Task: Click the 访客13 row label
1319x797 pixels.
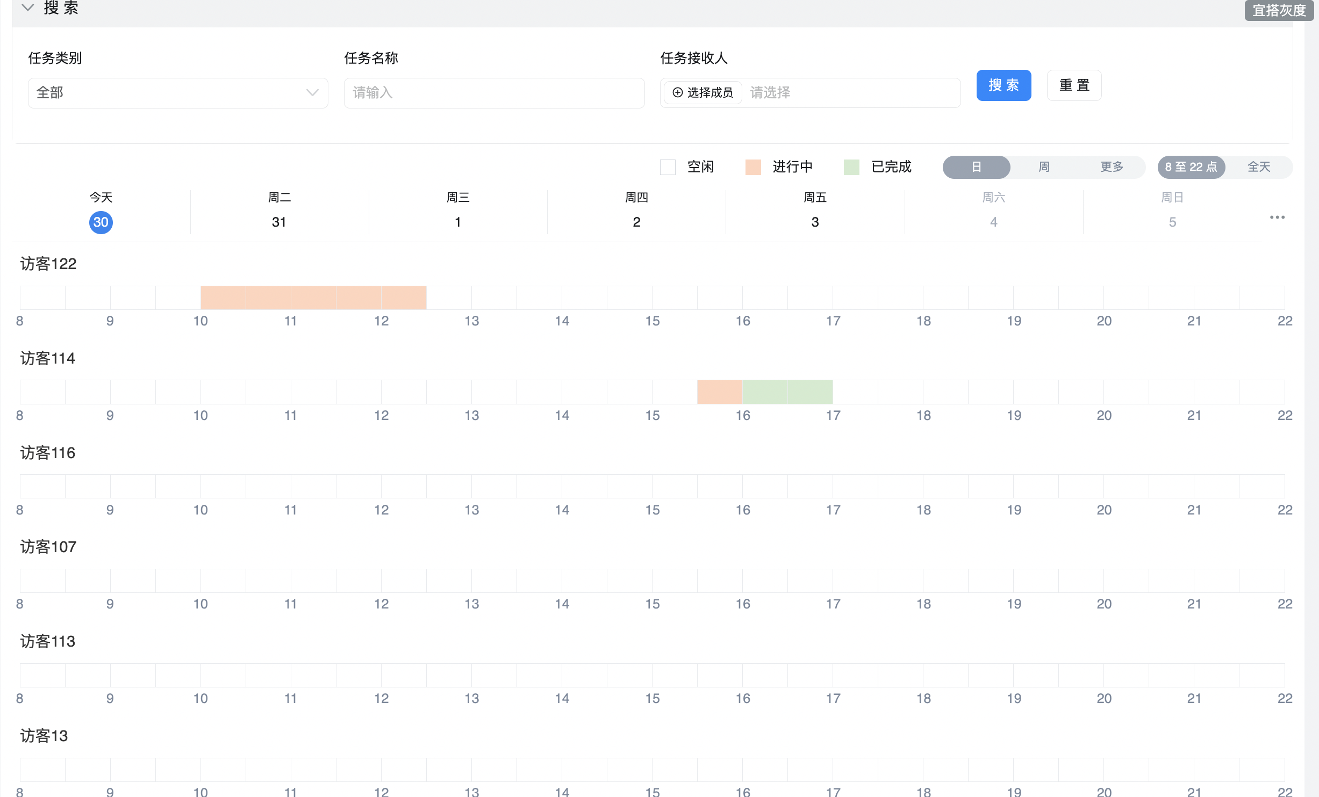Action: click(44, 736)
